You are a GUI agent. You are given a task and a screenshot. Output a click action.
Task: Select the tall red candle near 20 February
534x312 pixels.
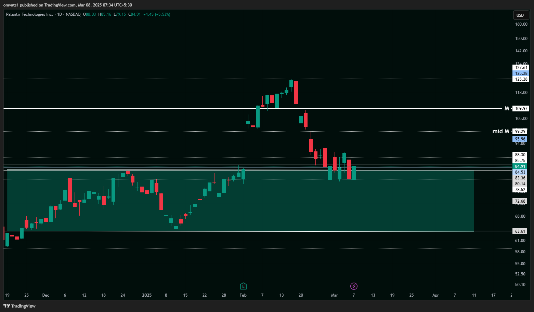click(296, 93)
